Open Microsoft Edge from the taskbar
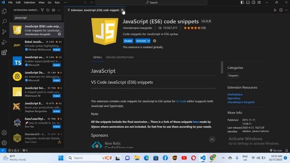 146,158
